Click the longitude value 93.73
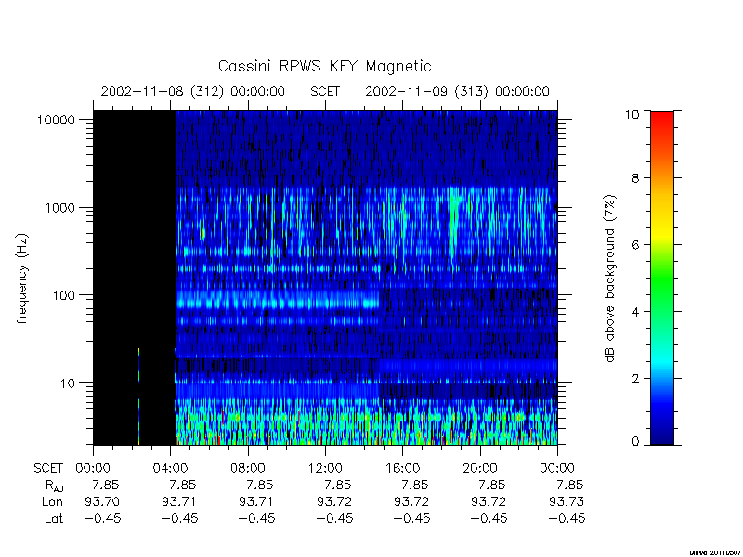Screen dimensions: 743x557 567,501
